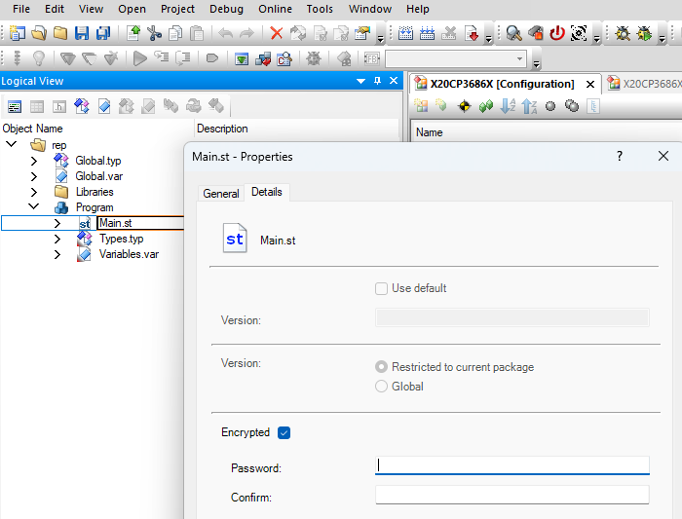Open the Project menu
This screenshot has height=519, width=682.
point(177,9)
